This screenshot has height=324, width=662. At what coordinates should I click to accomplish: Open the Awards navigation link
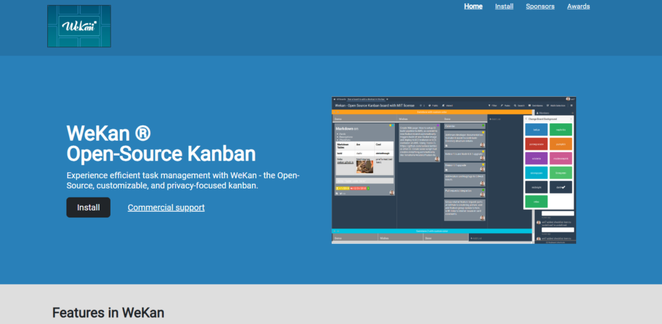(x=579, y=6)
